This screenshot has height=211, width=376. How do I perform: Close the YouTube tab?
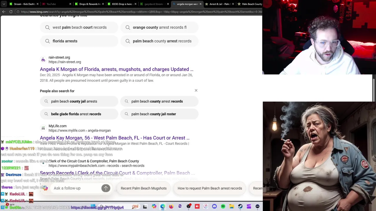(70, 4)
